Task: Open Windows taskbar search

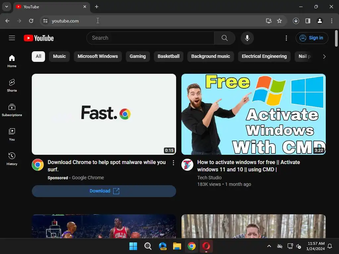Action: [148, 246]
